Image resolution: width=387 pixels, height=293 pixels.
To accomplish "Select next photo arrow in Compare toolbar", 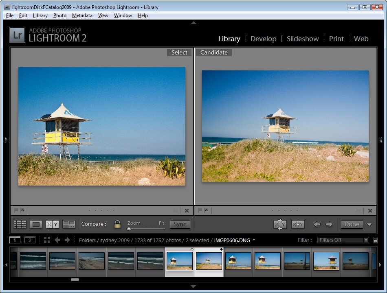I will 329,224.
